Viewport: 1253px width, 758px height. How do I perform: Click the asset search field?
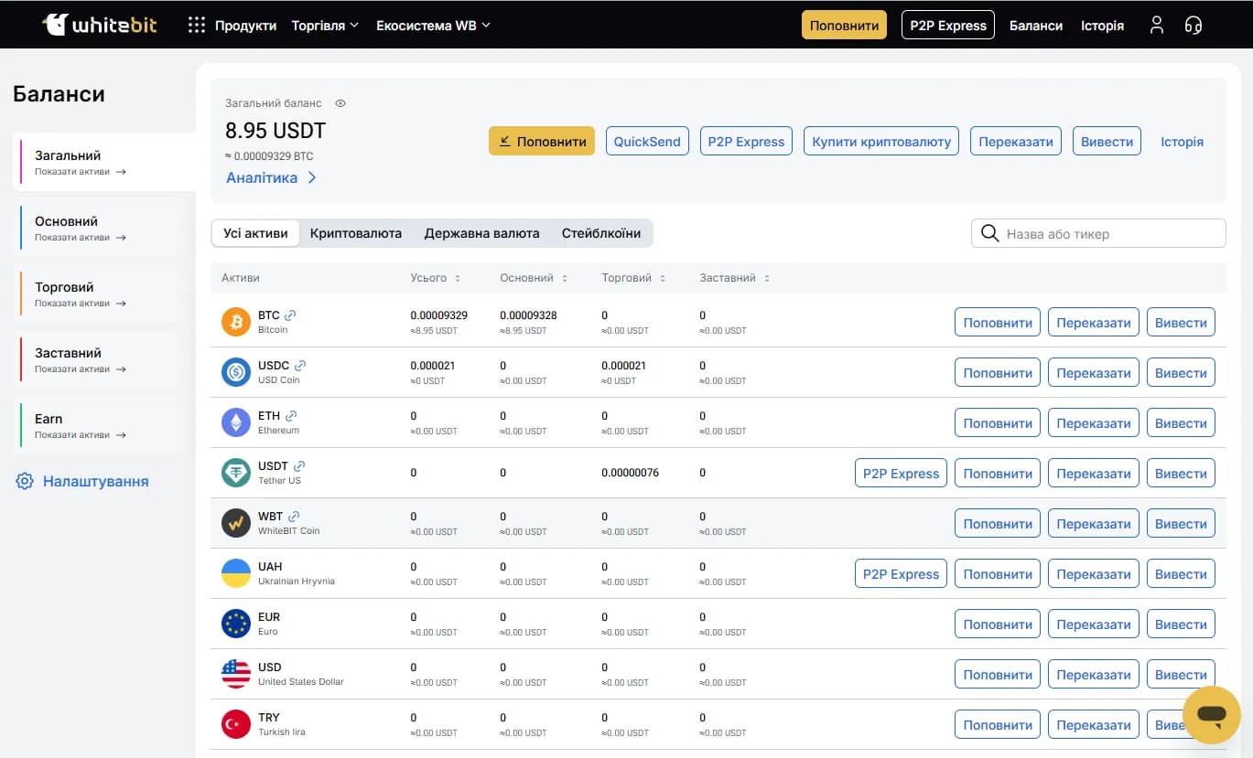pyautogui.click(x=1098, y=233)
